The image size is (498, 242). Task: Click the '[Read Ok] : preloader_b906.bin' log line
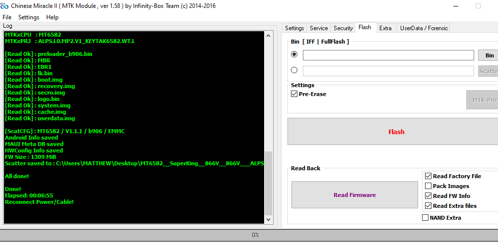(x=49, y=54)
